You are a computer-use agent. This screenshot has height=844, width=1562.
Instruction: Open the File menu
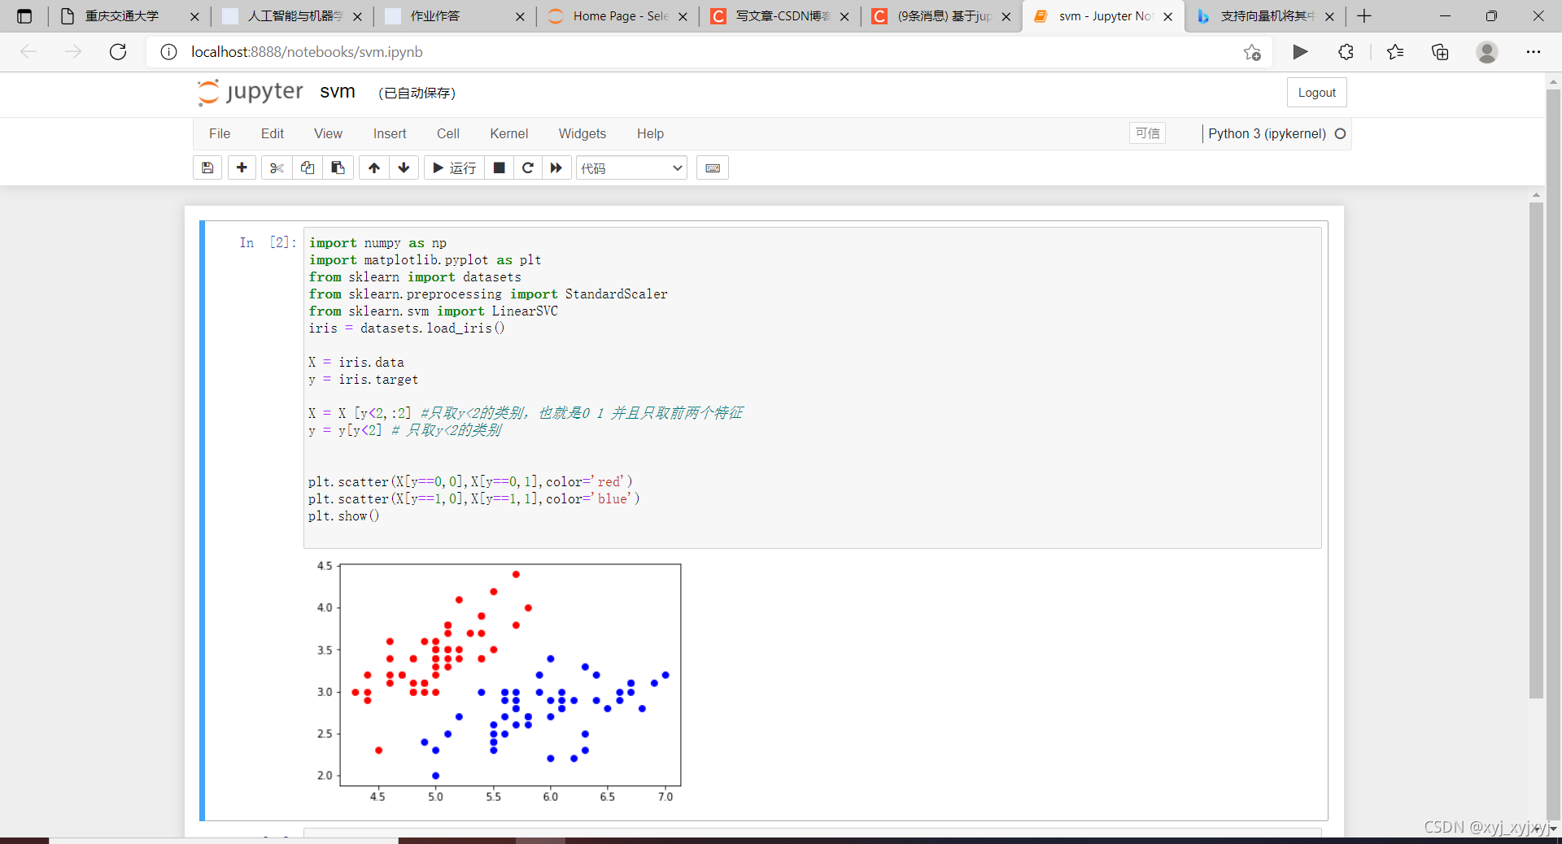[220, 133]
